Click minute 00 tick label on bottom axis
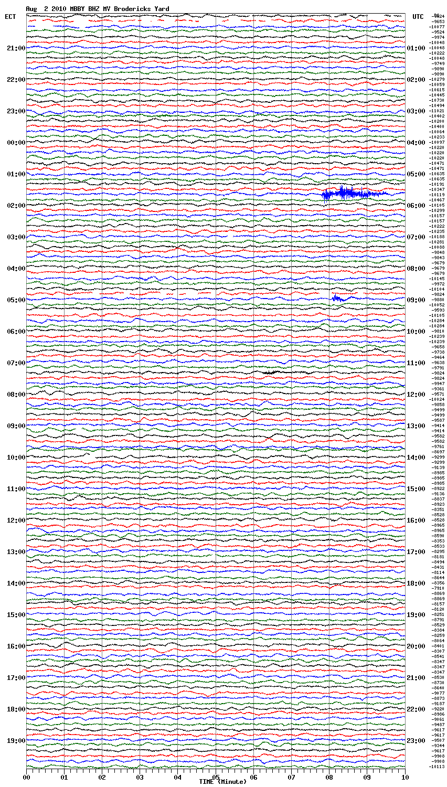This screenshot has height=787, width=447. click(26, 777)
